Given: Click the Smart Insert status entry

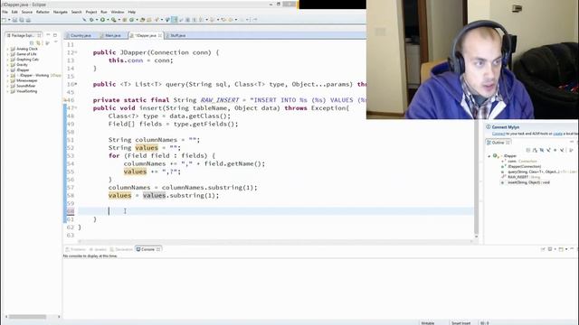Looking at the screenshot, I should [x=460, y=323].
